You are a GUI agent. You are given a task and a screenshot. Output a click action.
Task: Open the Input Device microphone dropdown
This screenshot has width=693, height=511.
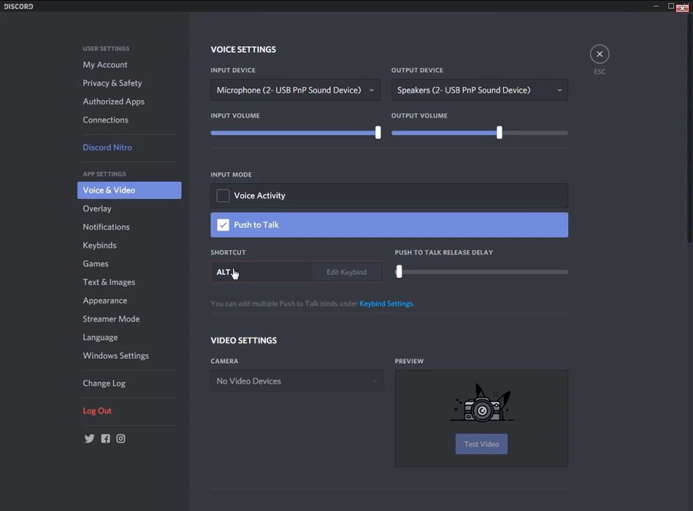pos(295,90)
